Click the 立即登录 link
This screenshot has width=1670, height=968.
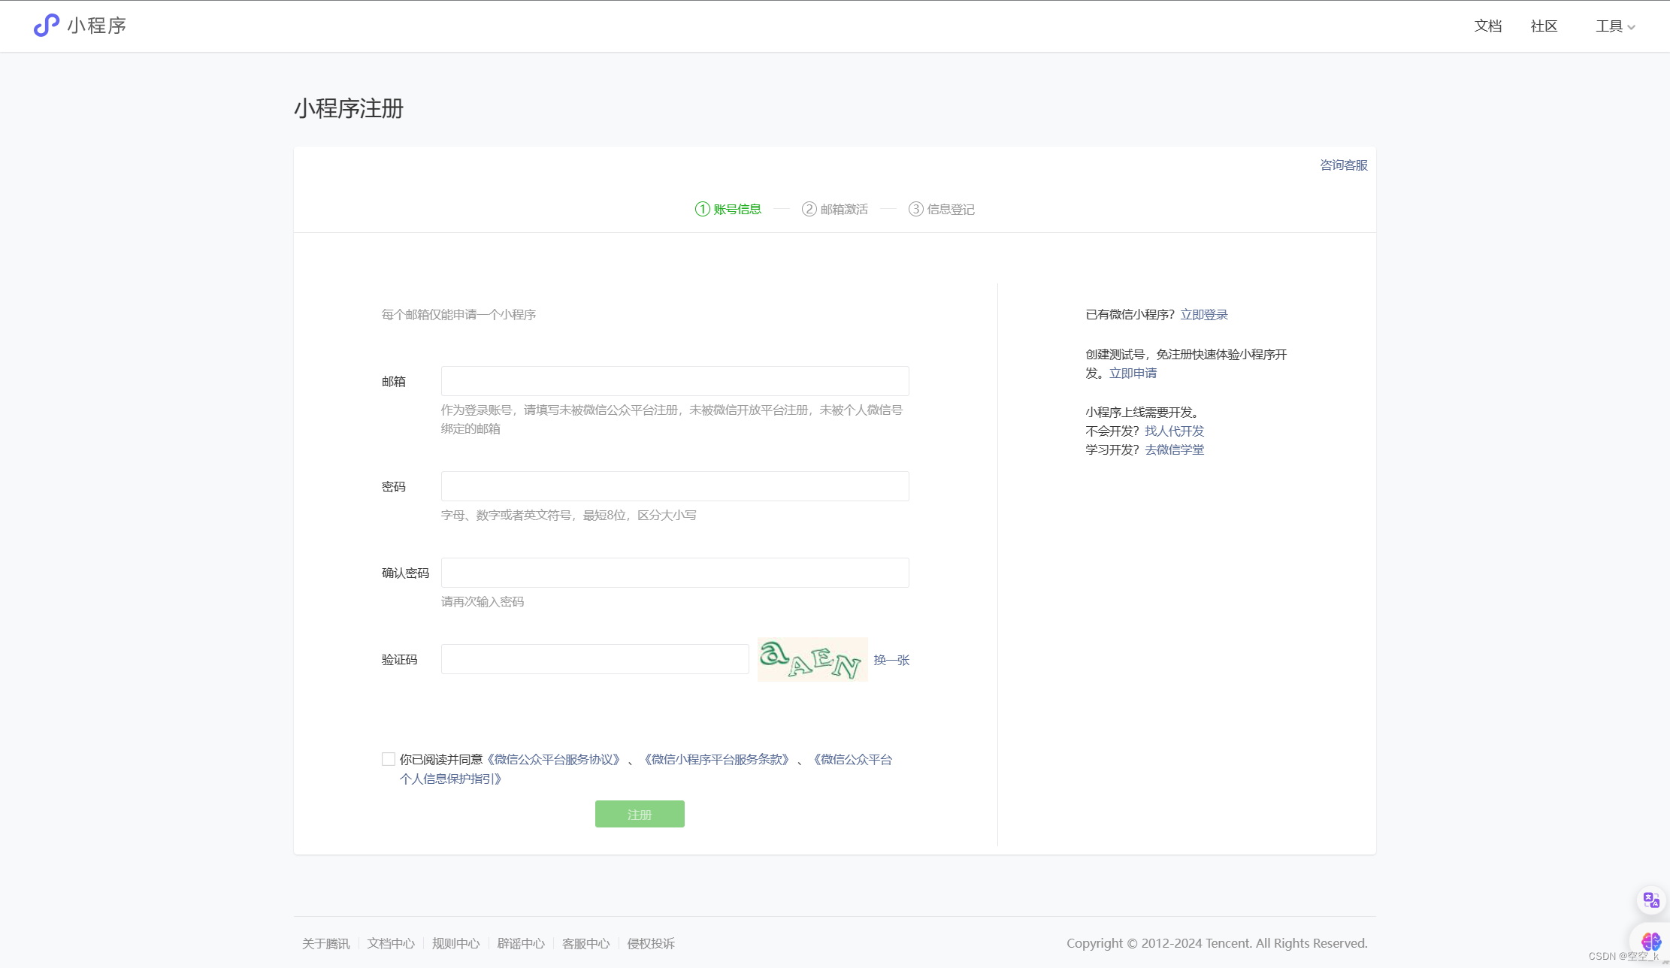1204,314
